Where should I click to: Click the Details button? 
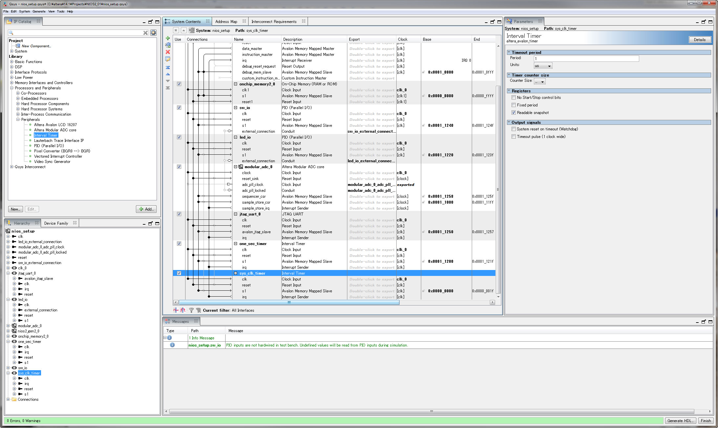pos(700,39)
